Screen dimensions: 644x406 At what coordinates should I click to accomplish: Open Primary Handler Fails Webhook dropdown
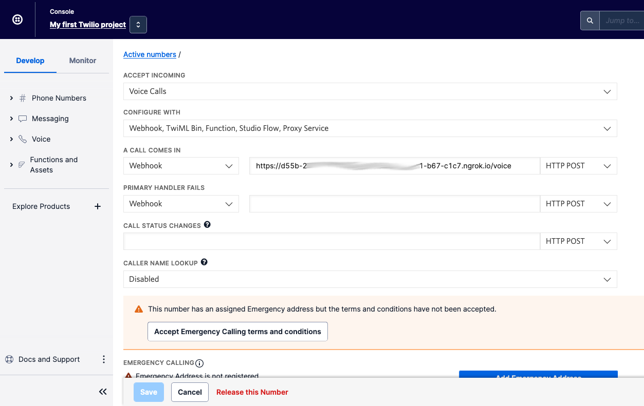point(181,204)
